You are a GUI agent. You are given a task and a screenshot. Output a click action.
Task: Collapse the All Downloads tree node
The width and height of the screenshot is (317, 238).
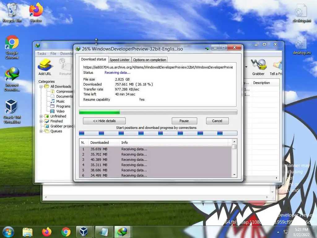point(41,86)
